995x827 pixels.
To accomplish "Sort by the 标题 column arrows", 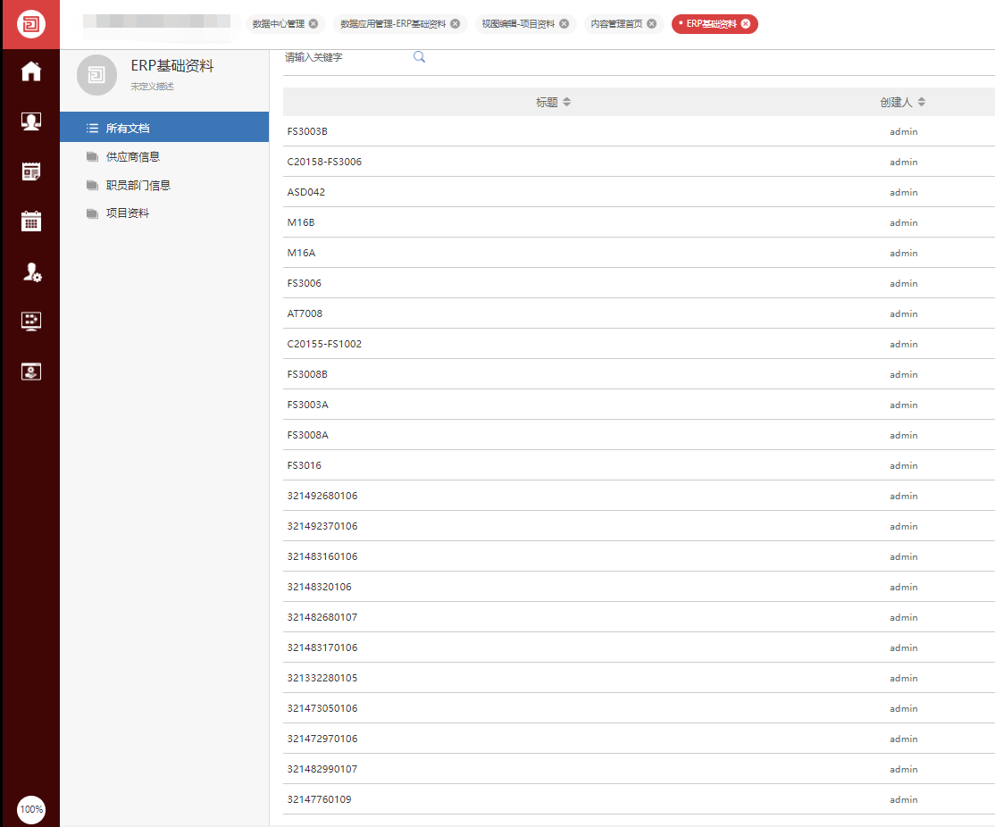I will (566, 102).
